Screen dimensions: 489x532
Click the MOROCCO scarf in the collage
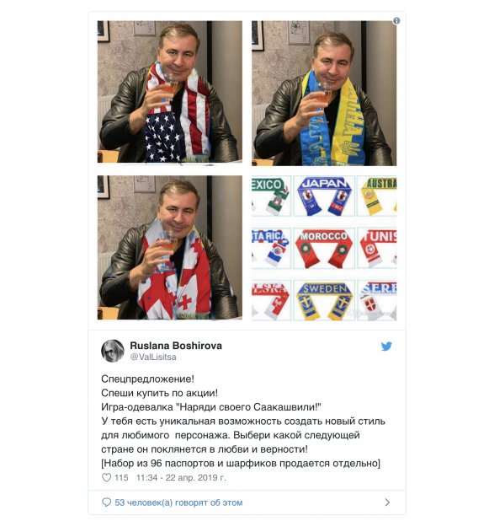coord(324,248)
